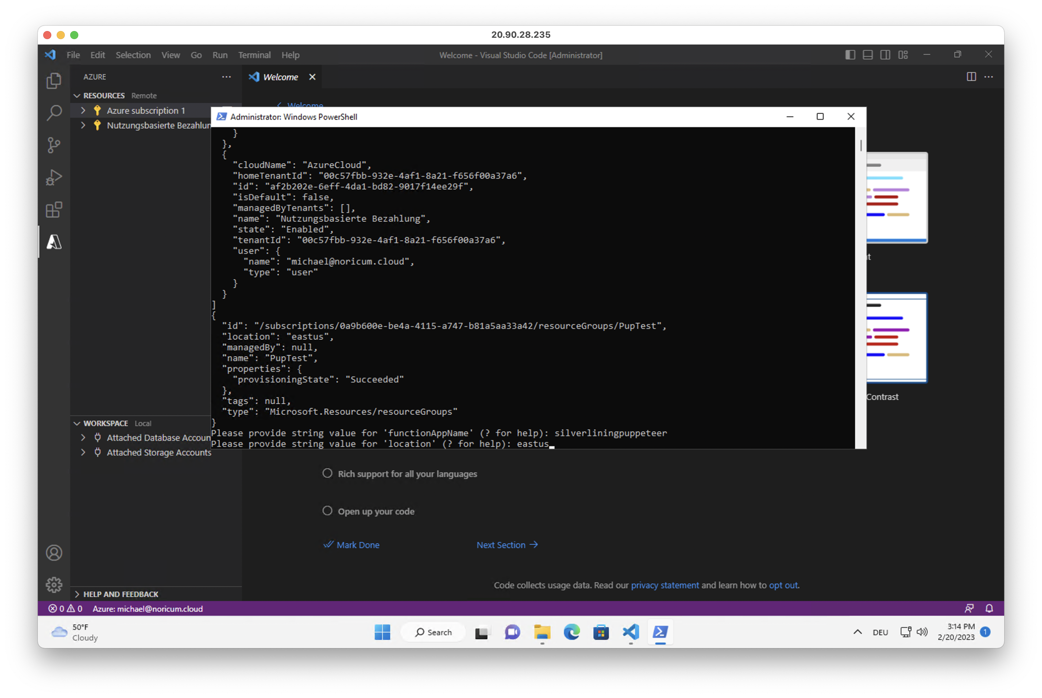The image size is (1042, 698).
Task: Open the Manage gear icon
Action: (54, 585)
